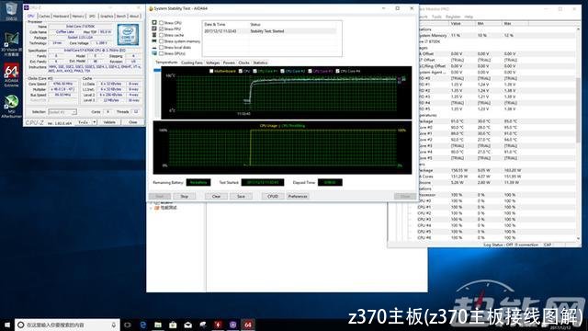The height and width of the screenshot is (331, 588).
Task: Switch to the Memory tab in CPU-Z
Action: click(x=78, y=17)
